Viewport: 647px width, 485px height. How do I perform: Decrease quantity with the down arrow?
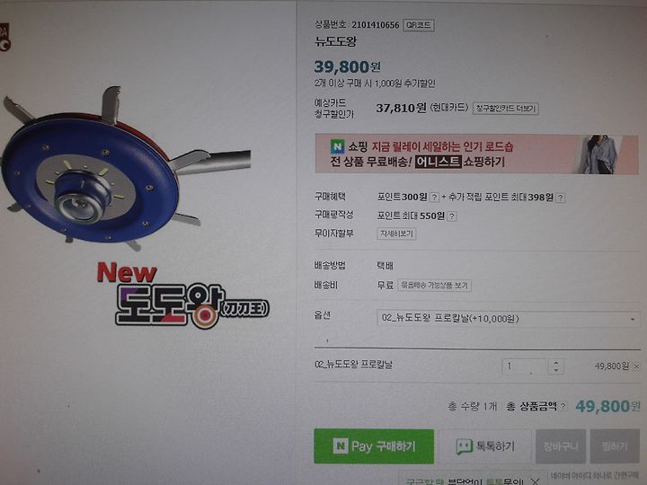coord(556,370)
